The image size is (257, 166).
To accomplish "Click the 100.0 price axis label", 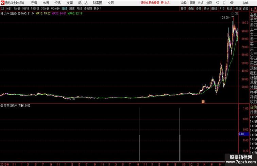I will tap(245, 23).
